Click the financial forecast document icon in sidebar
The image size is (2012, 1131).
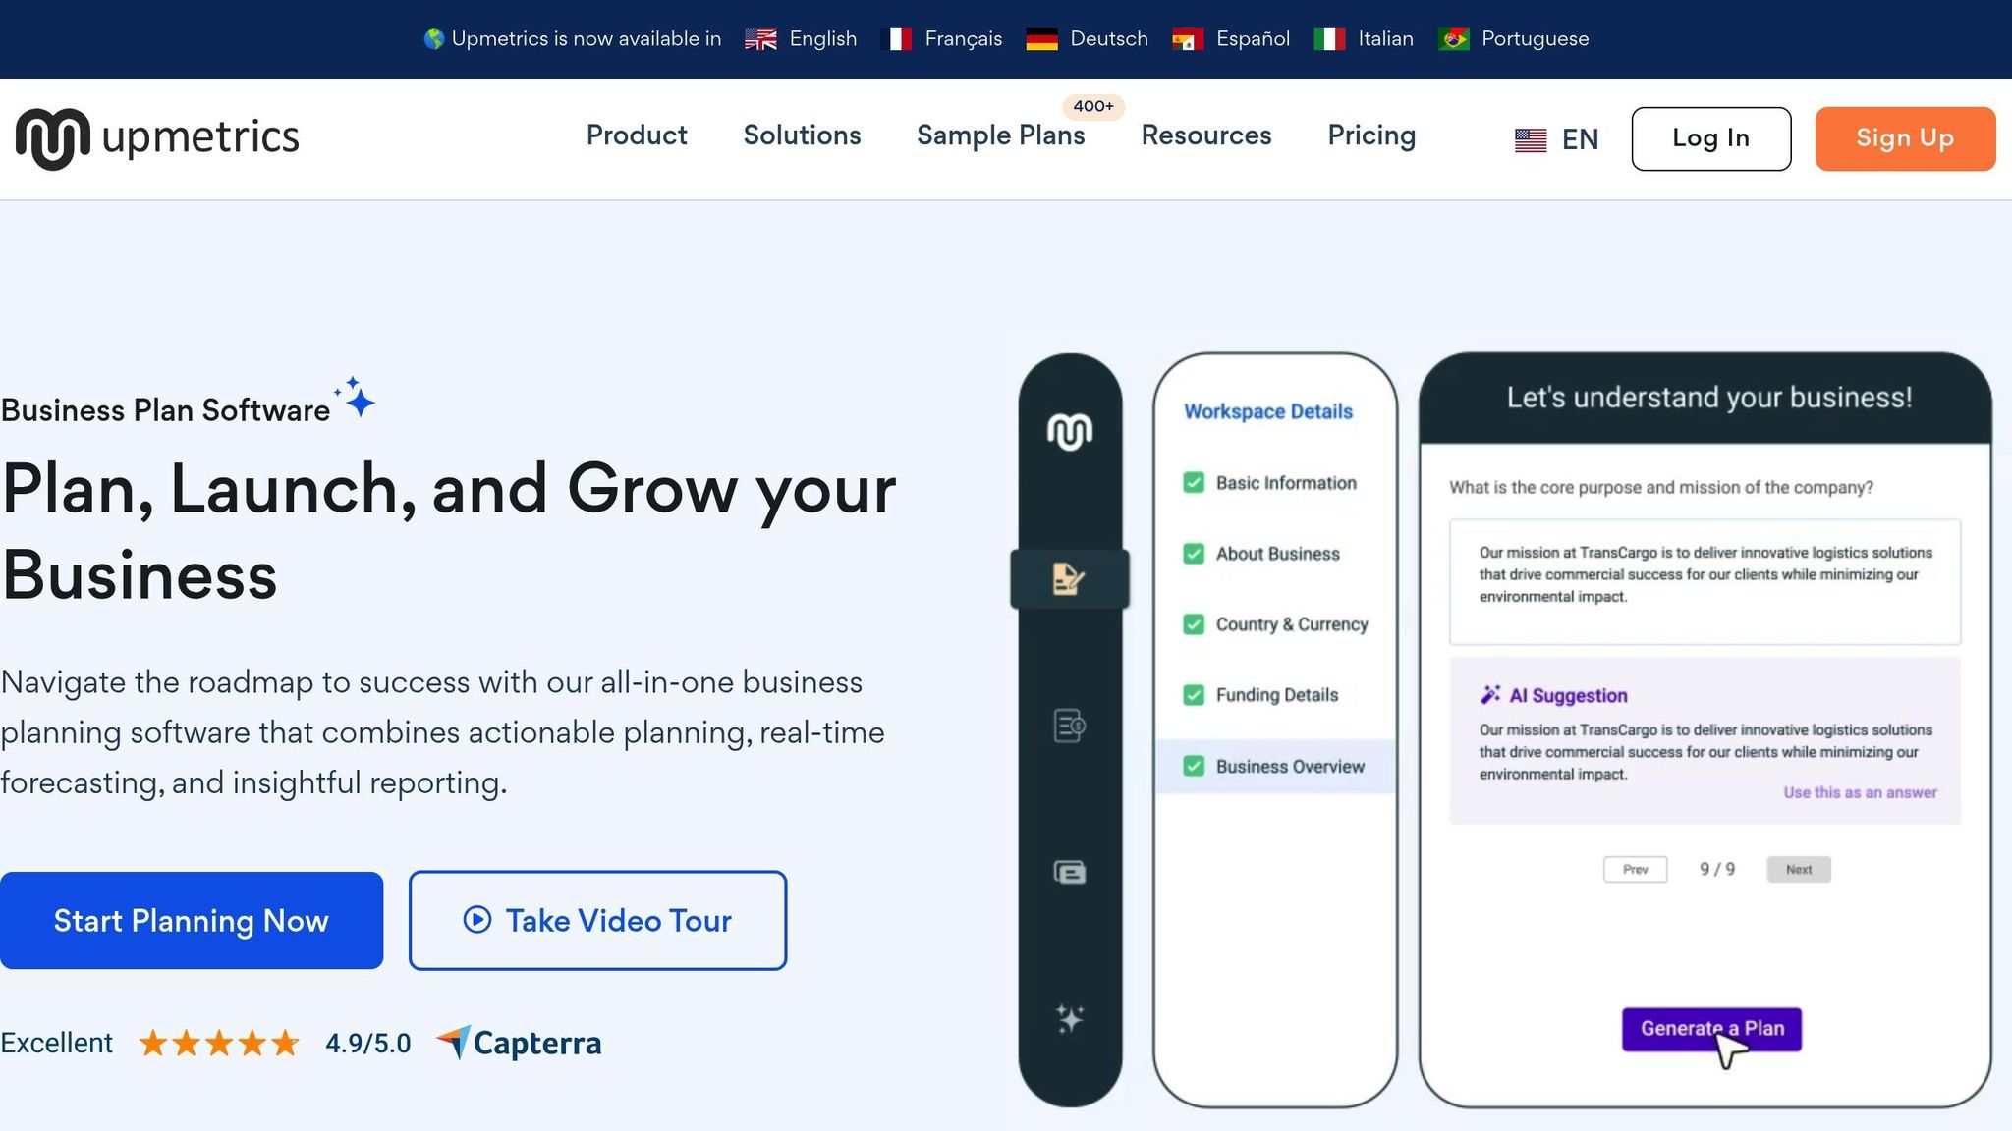pos(1069,726)
